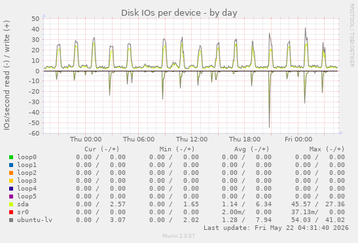Click the graph title Disk IOs per device
358x243 pixels.
pos(179,13)
